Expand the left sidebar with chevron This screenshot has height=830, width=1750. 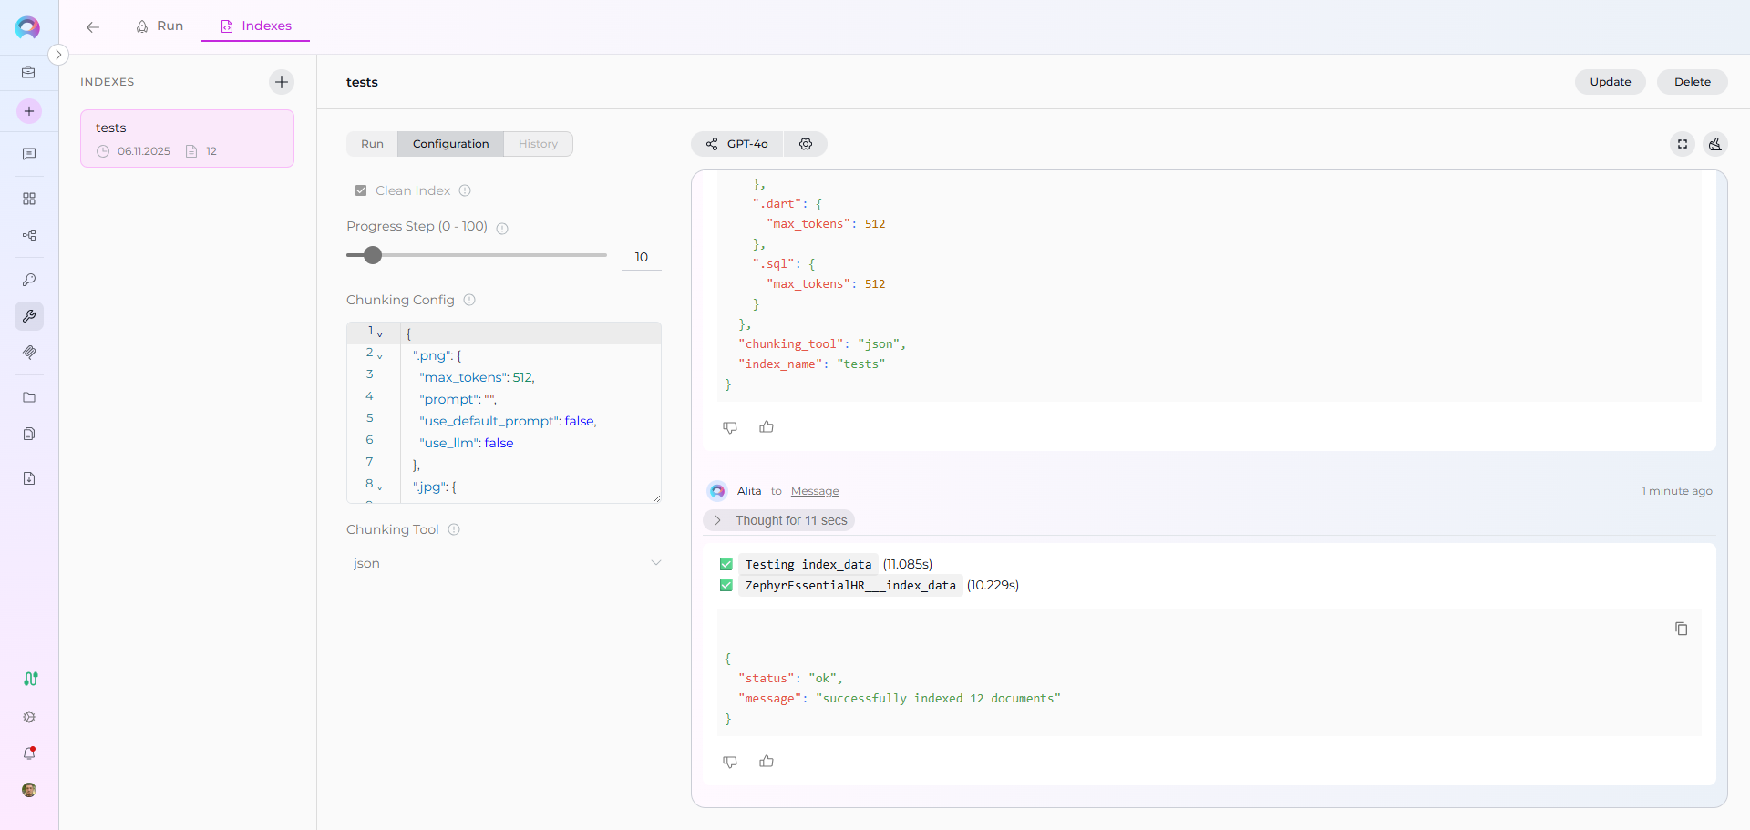click(58, 55)
